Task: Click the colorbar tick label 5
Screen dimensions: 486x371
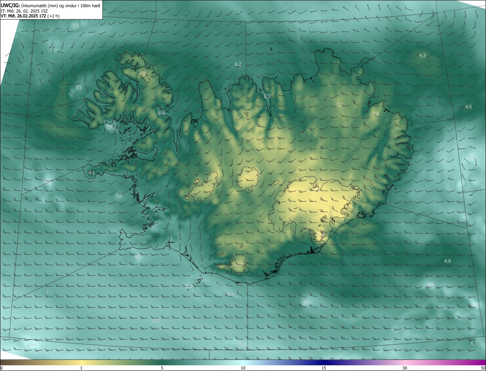Action: [162, 368]
